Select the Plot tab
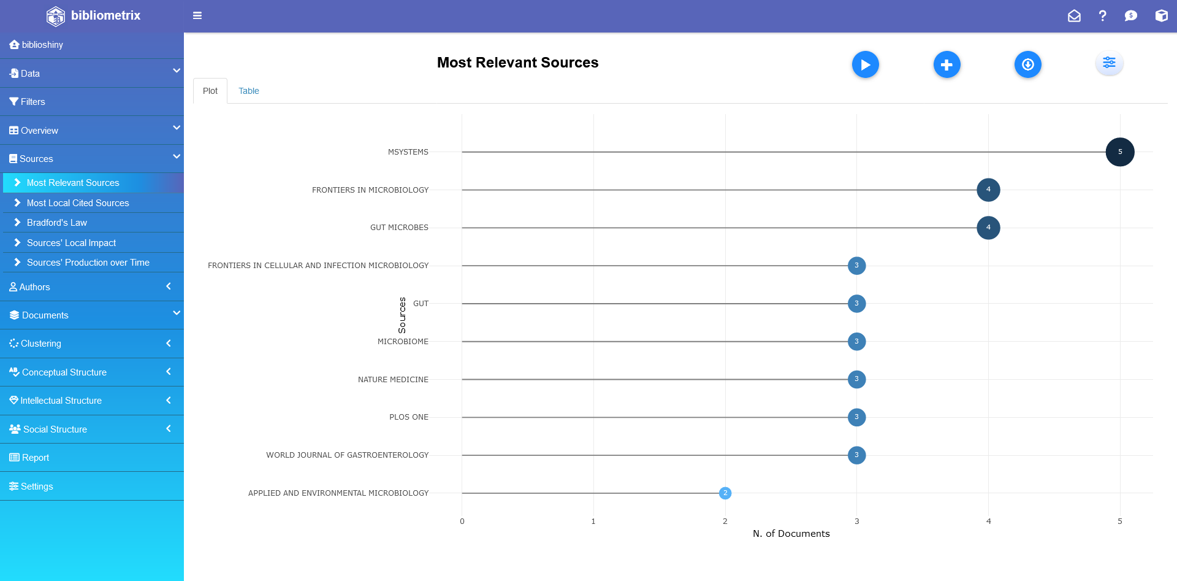The height and width of the screenshot is (581, 1177). point(210,91)
